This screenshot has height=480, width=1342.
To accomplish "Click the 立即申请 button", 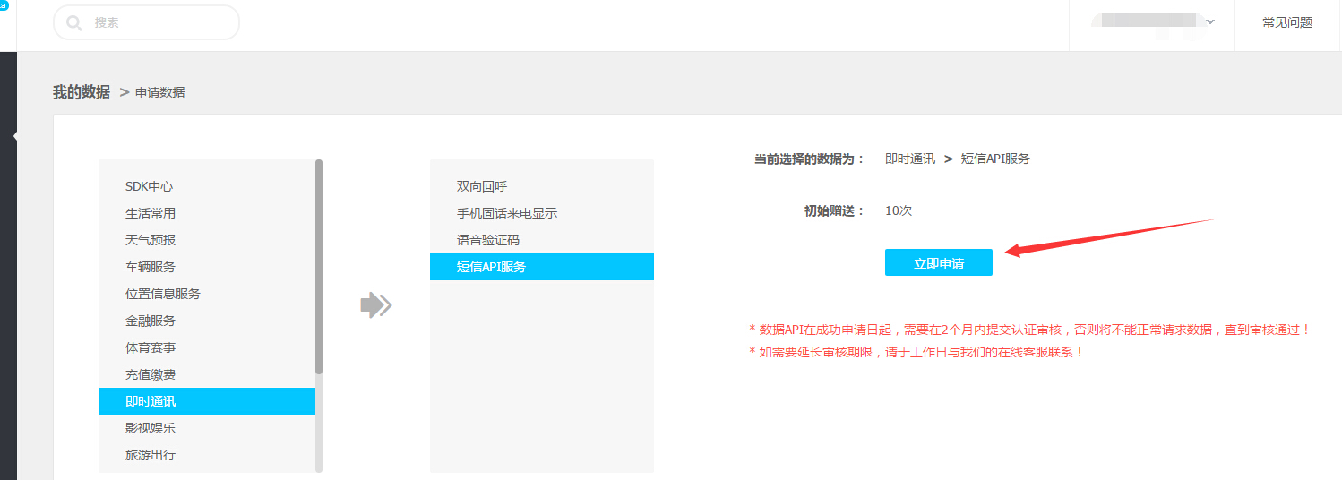I will tap(938, 262).
